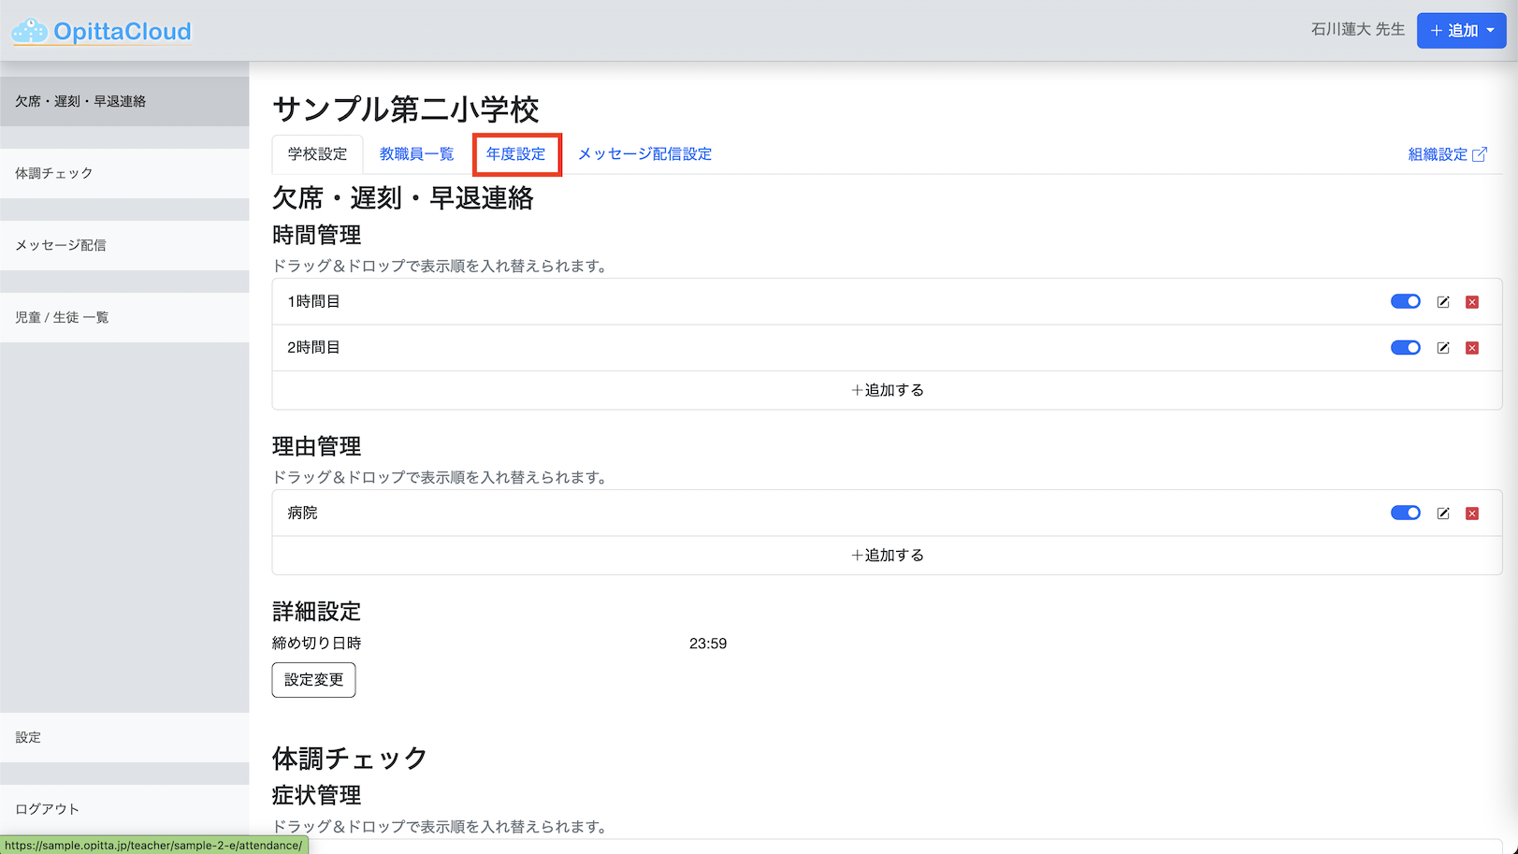Select the 病院 row label
This screenshot has width=1518, height=854.
(x=302, y=513)
